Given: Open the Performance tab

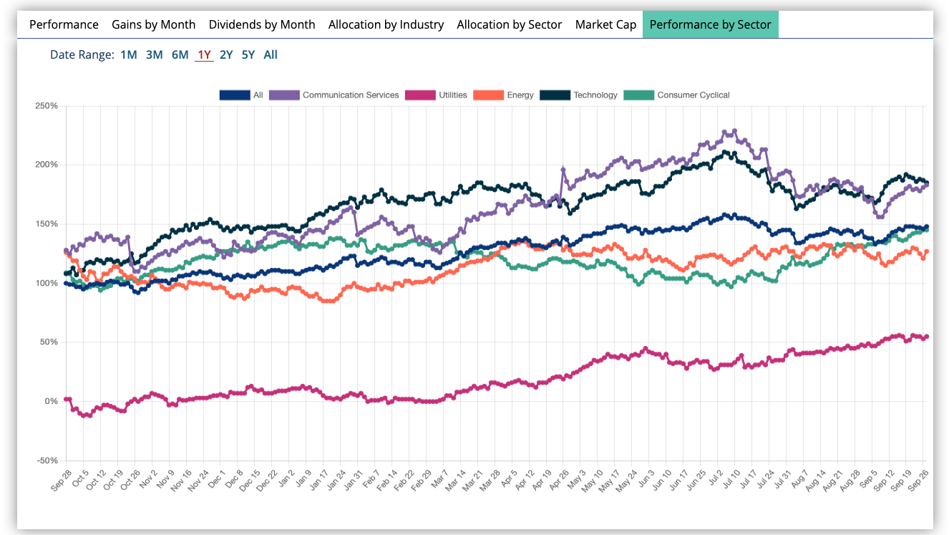Looking at the screenshot, I should pyautogui.click(x=64, y=24).
